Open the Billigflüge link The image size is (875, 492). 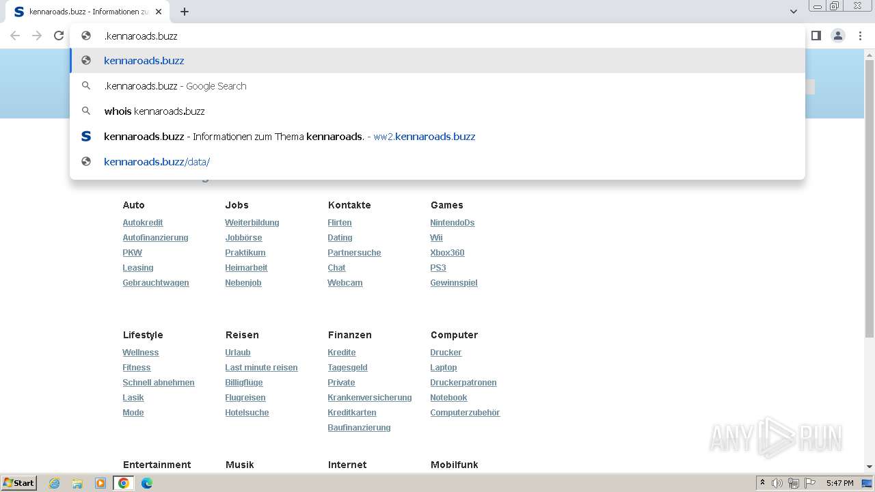(x=243, y=383)
